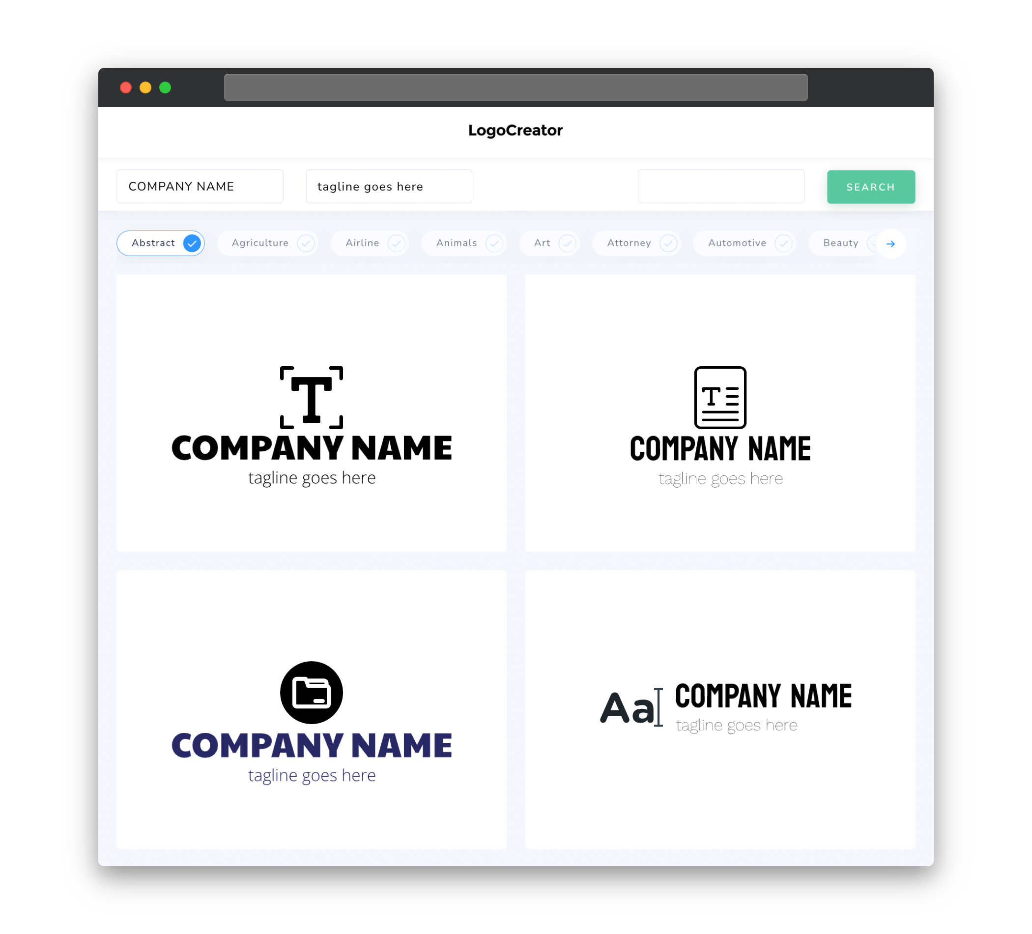Click the folder archive logo icon
The width and height of the screenshot is (1032, 934).
(311, 692)
